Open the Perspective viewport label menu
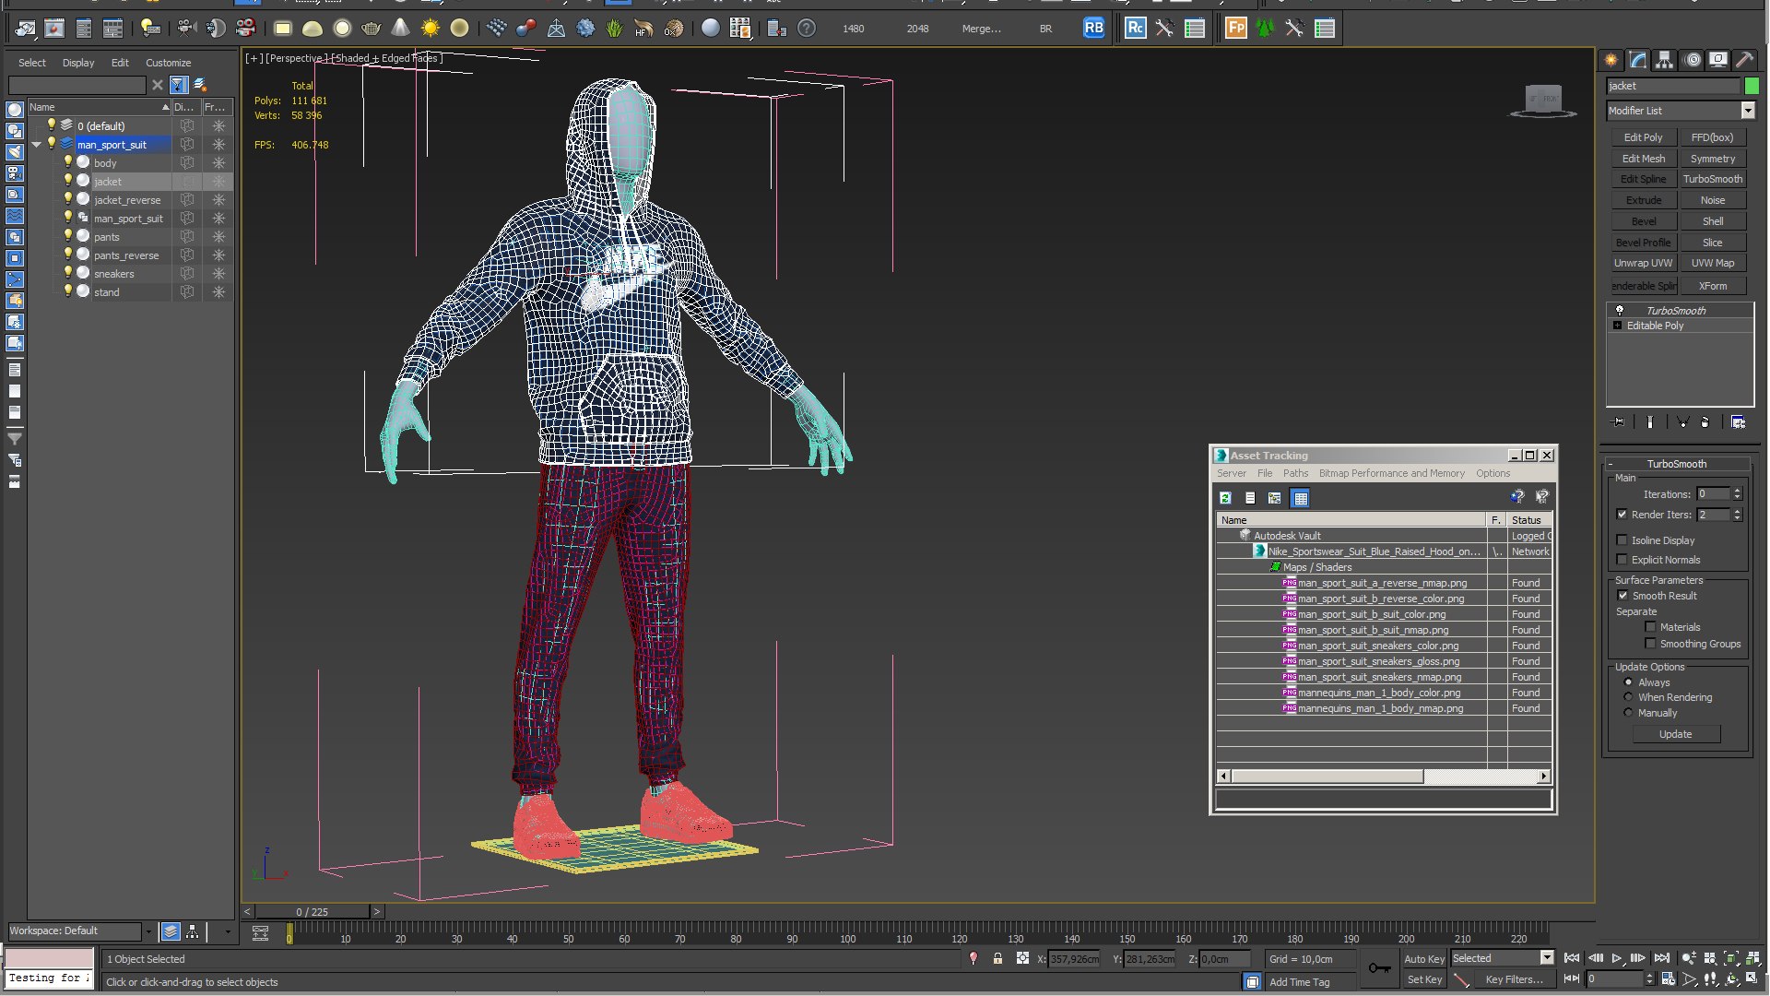 tap(294, 58)
